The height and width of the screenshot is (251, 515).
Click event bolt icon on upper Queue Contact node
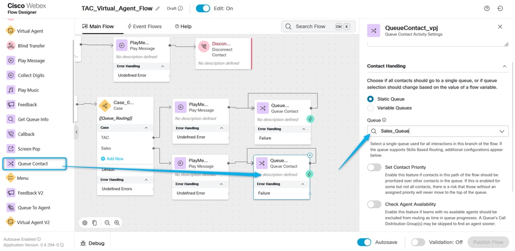[x=309, y=119]
